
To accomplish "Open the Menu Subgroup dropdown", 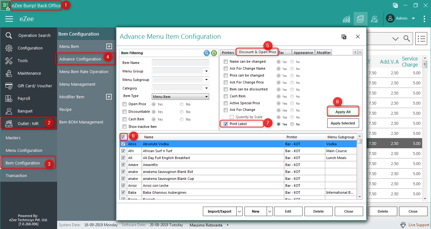I will tap(206, 80).
